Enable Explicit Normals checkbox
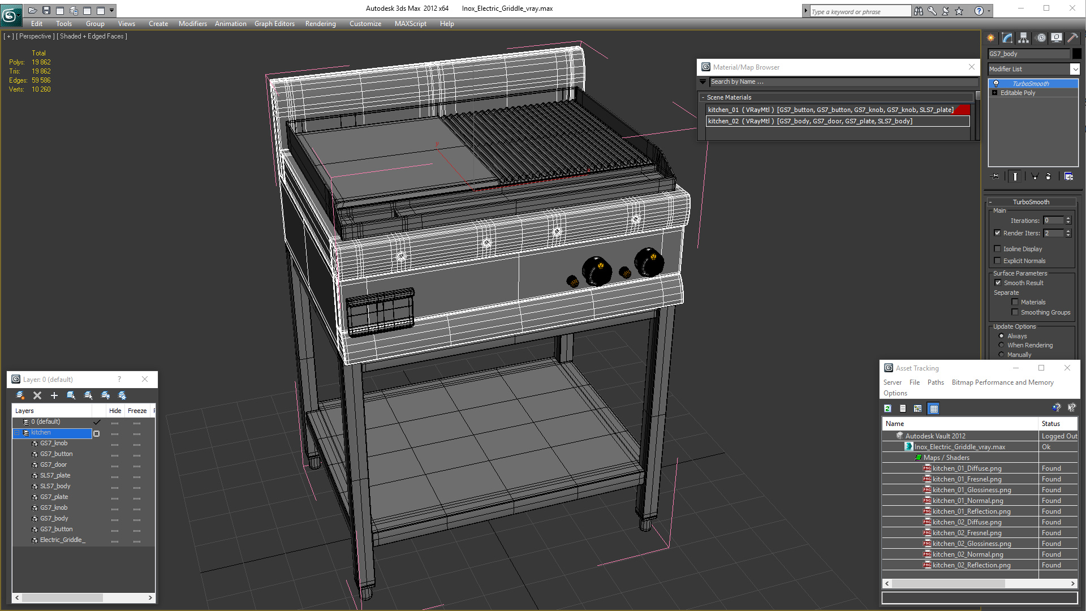The height and width of the screenshot is (611, 1086). [x=998, y=260]
